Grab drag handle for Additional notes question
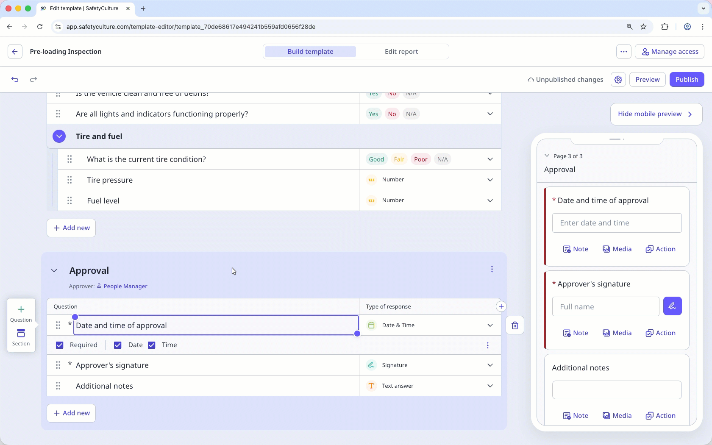The image size is (712, 445). 58,386
